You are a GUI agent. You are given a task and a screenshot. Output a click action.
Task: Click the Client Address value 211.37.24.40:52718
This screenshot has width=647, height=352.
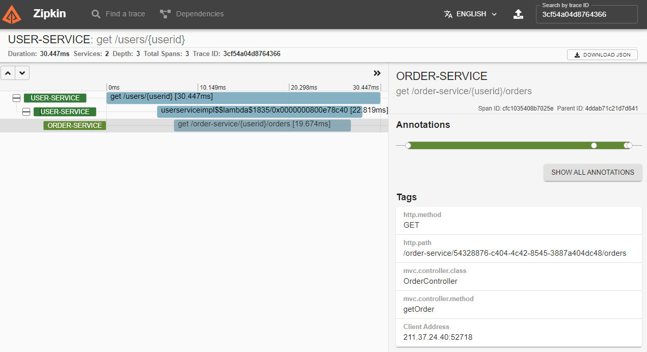coord(438,337)
